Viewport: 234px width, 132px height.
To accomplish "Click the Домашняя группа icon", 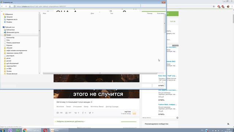I will click(5, 32).
